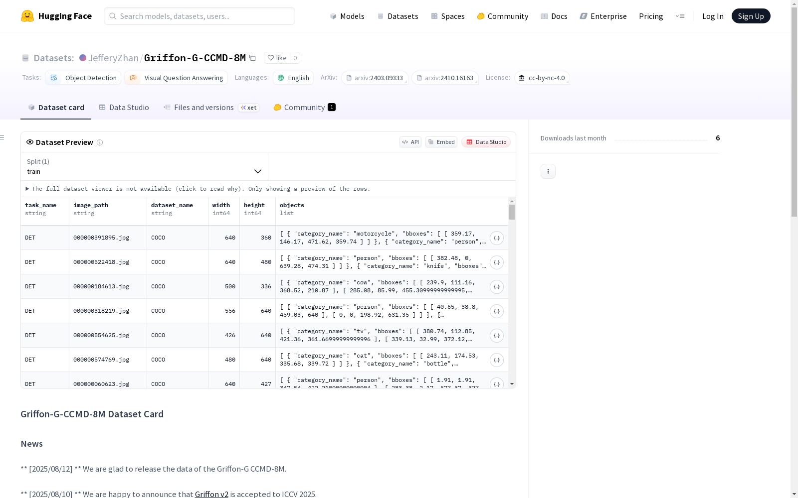798x498 pixels.
Task: Open the API button in Dataset Preview
Action: 410,142
